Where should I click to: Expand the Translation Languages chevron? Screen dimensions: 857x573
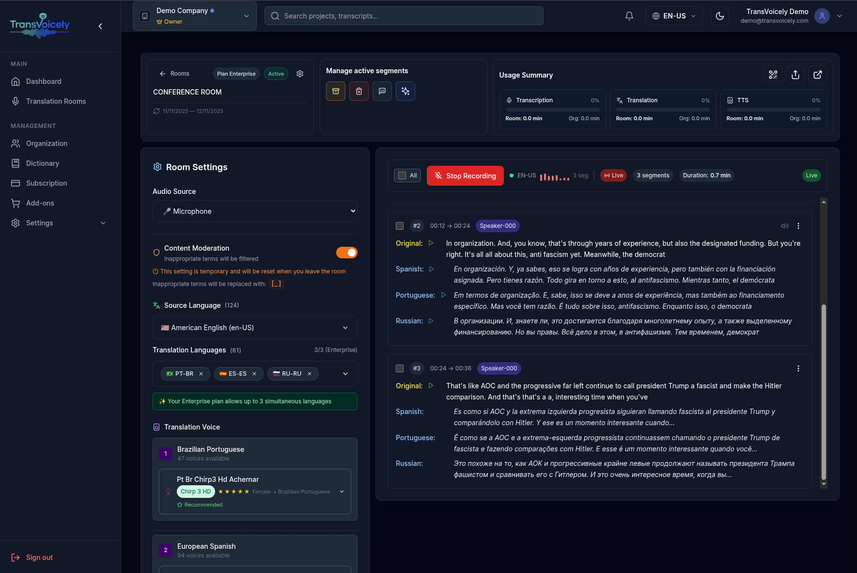pyautogui.click(x=345, y=373)
